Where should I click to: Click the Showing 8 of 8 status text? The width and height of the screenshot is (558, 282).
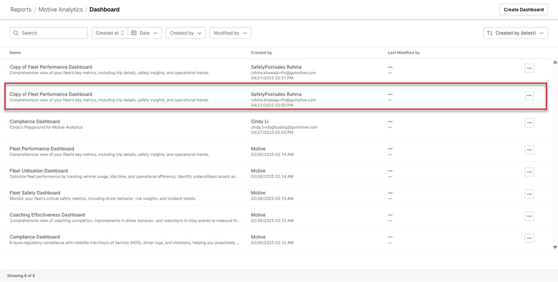(21, 275)
